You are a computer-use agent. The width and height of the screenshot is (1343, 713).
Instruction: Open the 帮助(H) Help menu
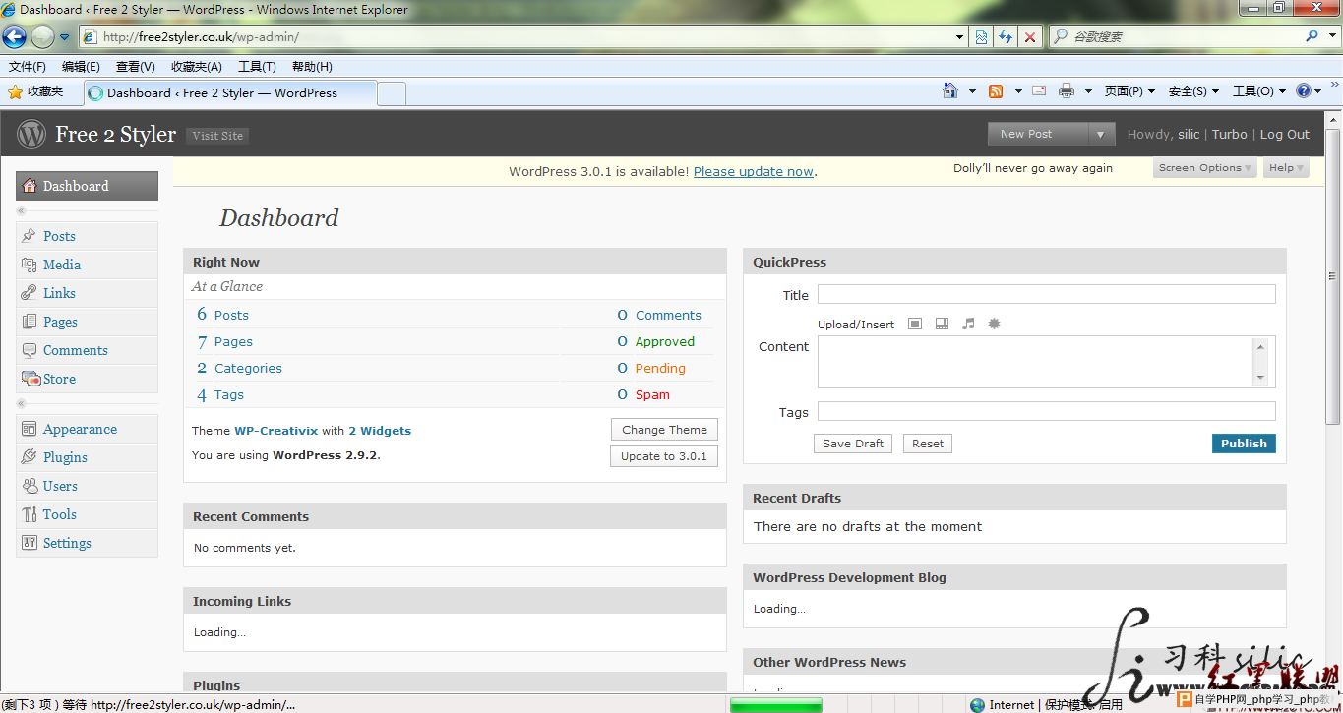tap(312, 67)
